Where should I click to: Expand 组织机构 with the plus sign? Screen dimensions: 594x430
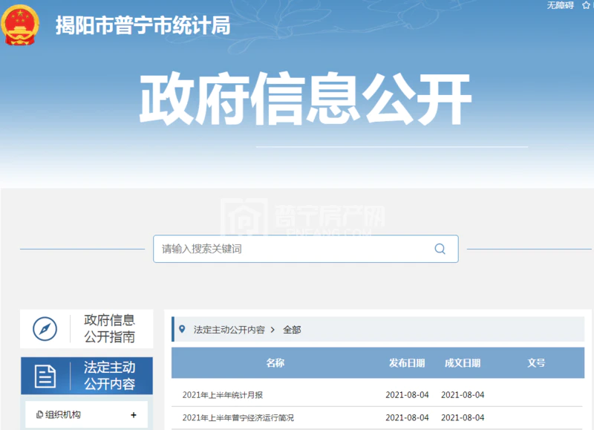coord(134,415)
